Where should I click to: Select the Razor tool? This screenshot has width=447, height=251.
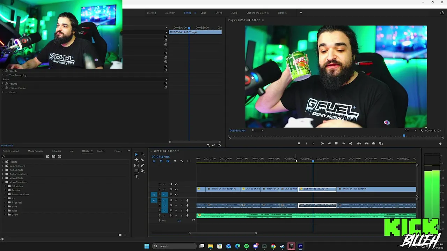coord(142,160)
